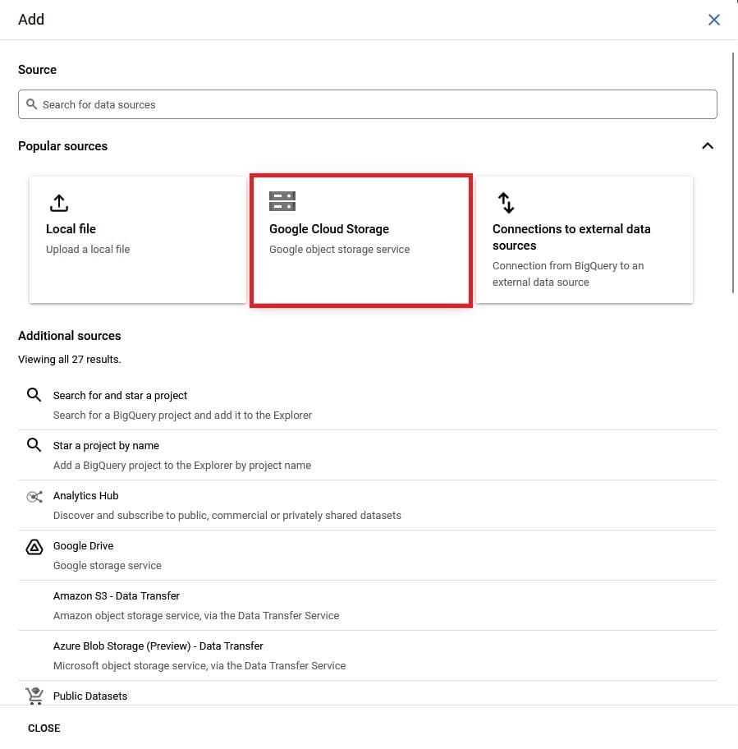Close the Add panel with the X
The image size is (738, 749).
pyautogui.click(x=714, y=20)
